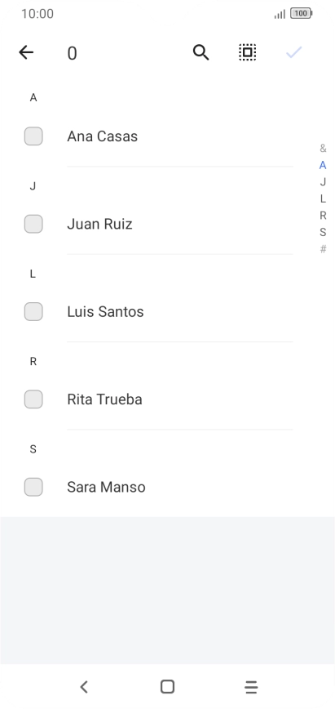Tap the back arrow icon
Image resolution: width=335 pixels, height=709 pixels.
(x=26, y=52)
